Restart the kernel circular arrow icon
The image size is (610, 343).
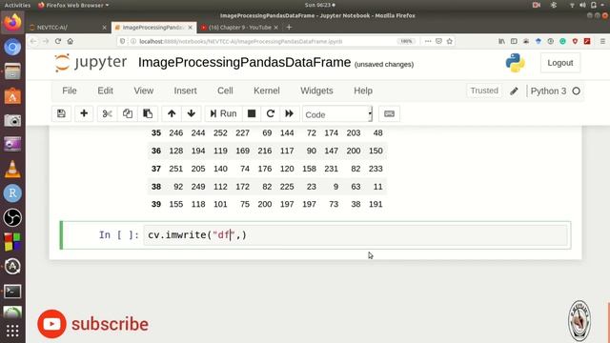271,113
